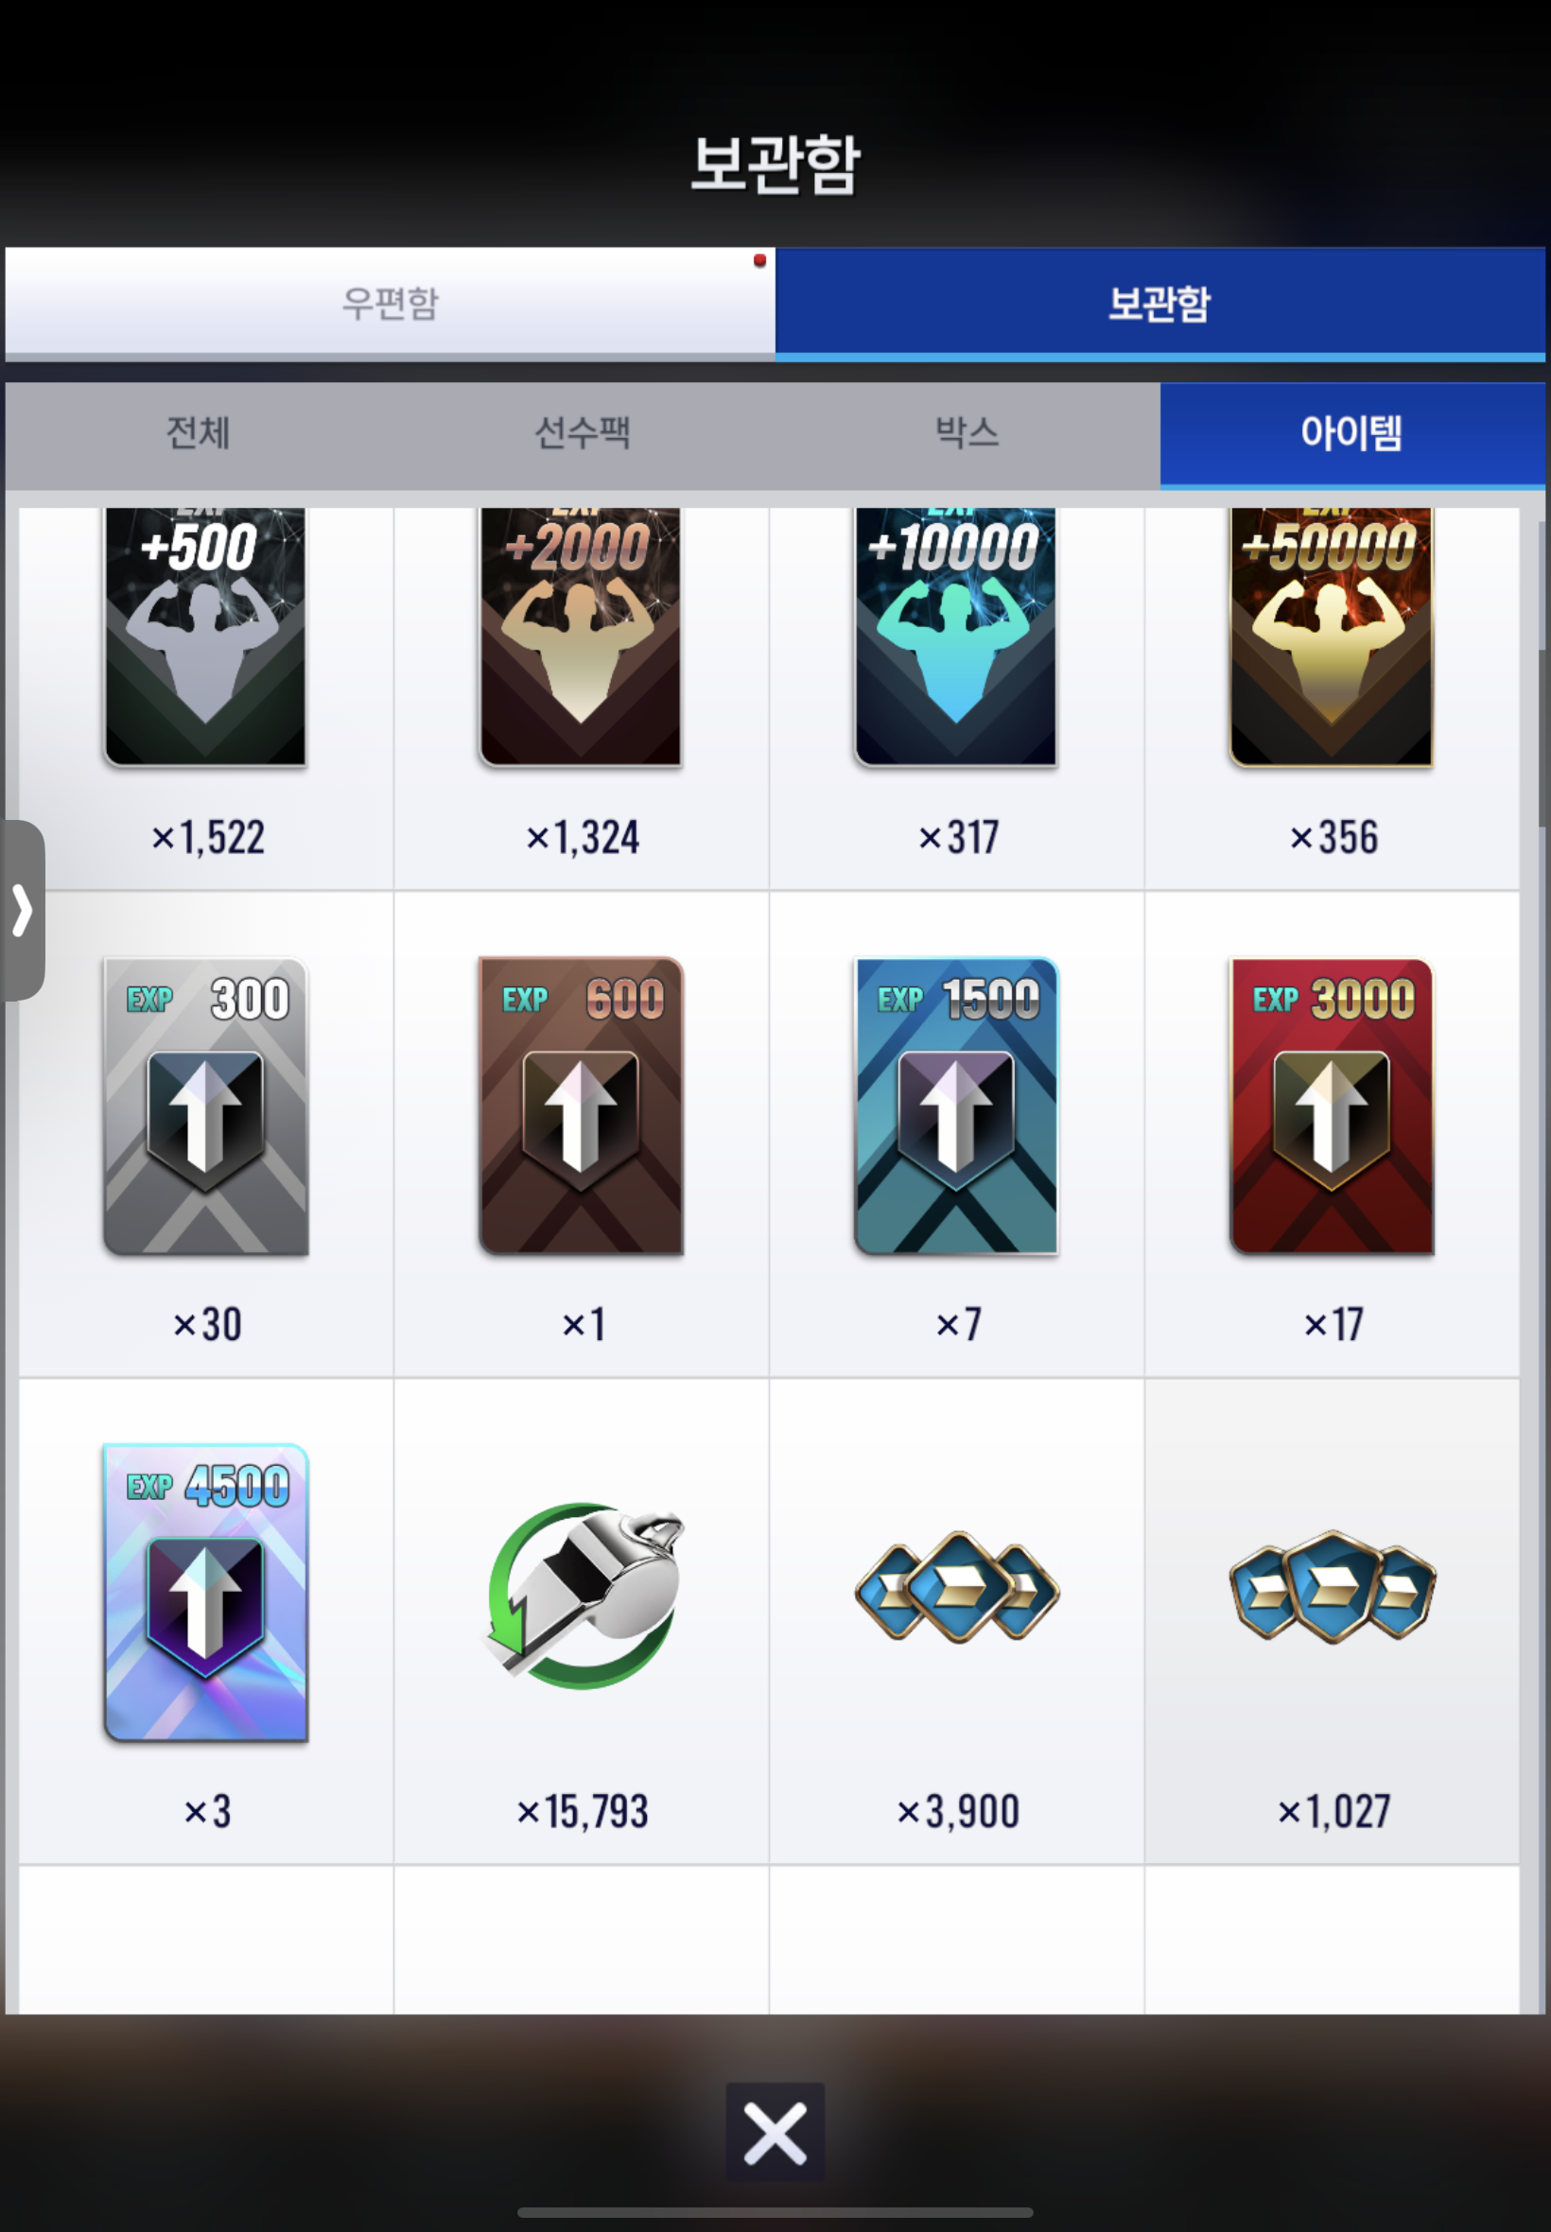
Task: Select the +10000 EXP trainer card
Action: pyautogui.click(x=955, y=637)
